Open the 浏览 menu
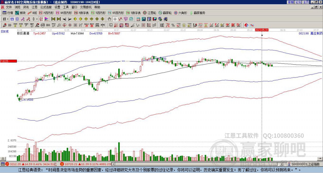The image size is (323, 173). point(18,7)
